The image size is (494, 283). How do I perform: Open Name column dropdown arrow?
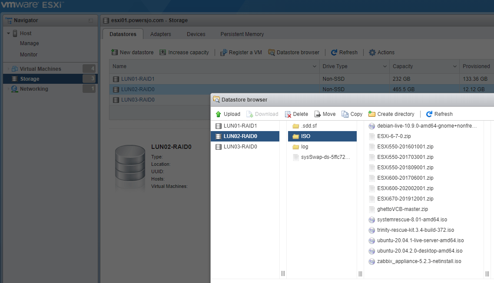[x=315, y=66]
